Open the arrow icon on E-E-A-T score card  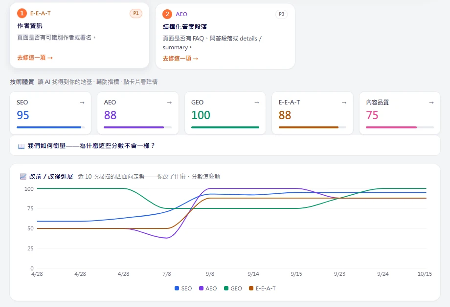click(344, 102)
